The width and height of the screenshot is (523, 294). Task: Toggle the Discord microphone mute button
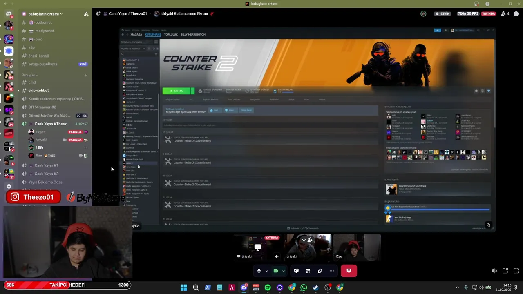[259, 271]
